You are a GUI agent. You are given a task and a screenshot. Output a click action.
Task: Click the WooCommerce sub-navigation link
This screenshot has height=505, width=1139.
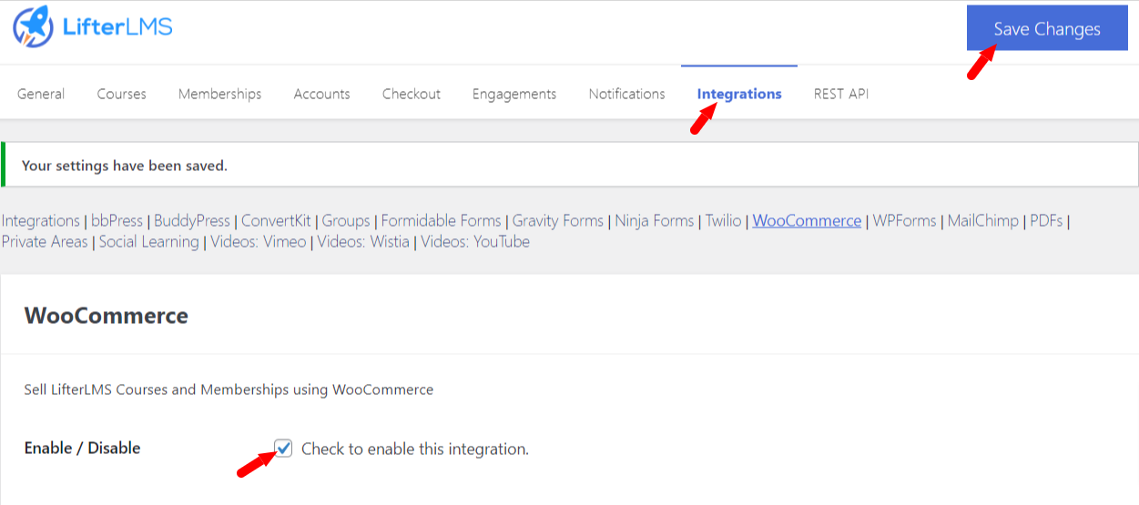pyautogui.click(x=807, y=220)
